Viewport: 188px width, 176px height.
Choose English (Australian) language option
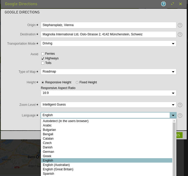click(106, 165)
